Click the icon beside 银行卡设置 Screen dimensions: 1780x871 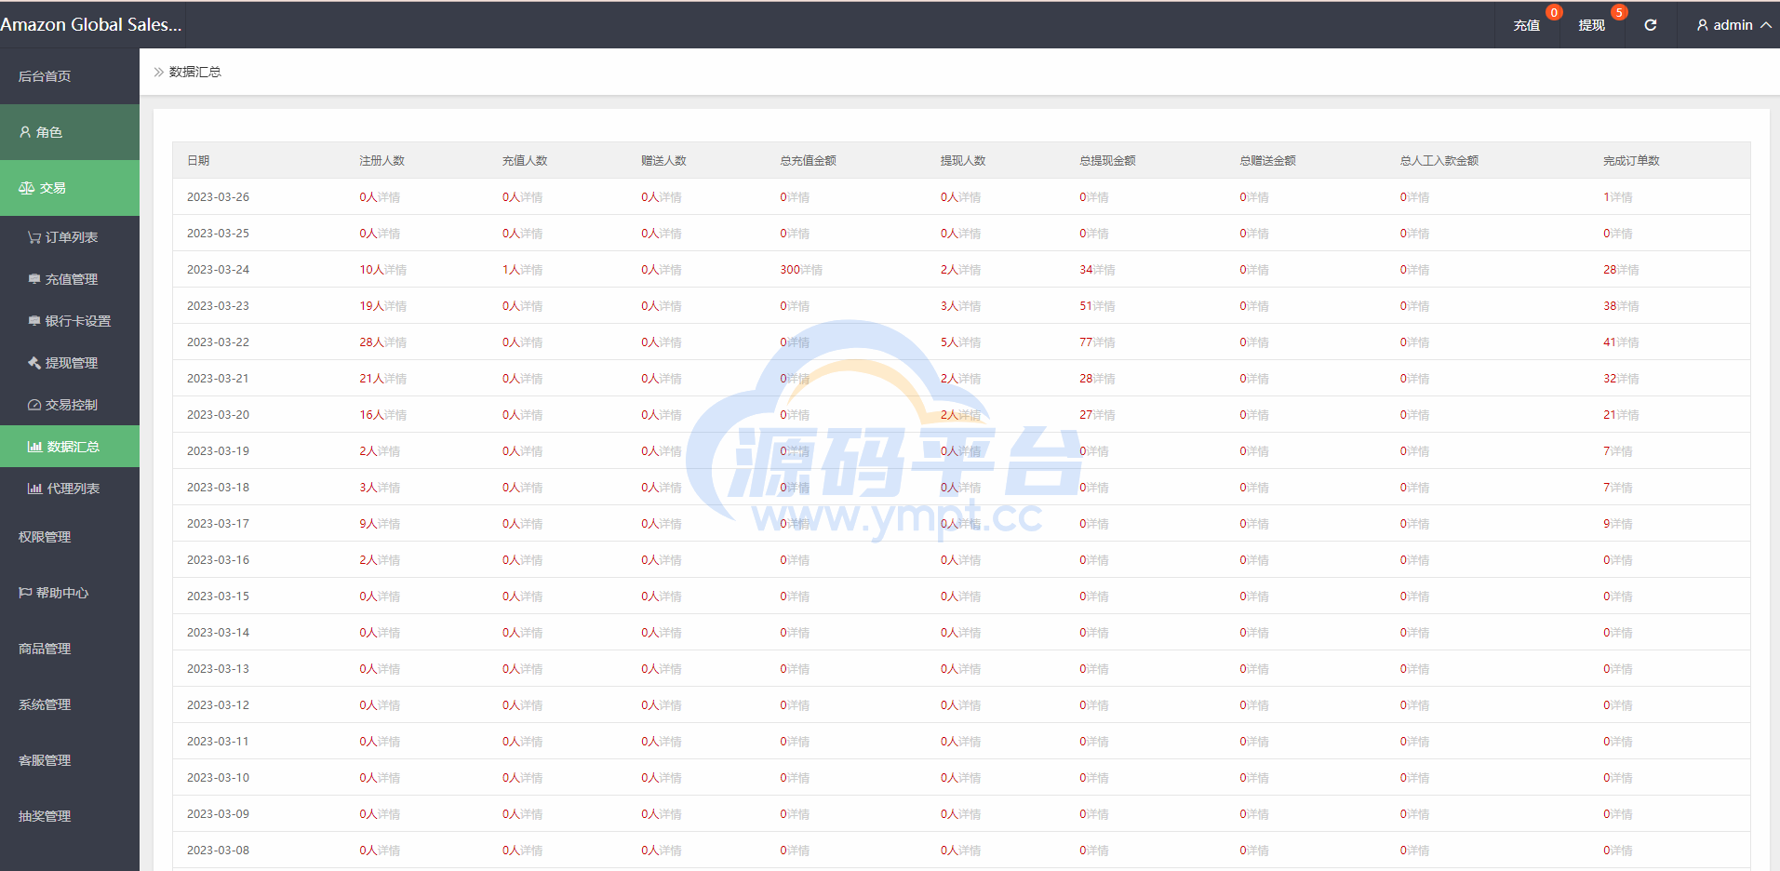pos(34,321)
